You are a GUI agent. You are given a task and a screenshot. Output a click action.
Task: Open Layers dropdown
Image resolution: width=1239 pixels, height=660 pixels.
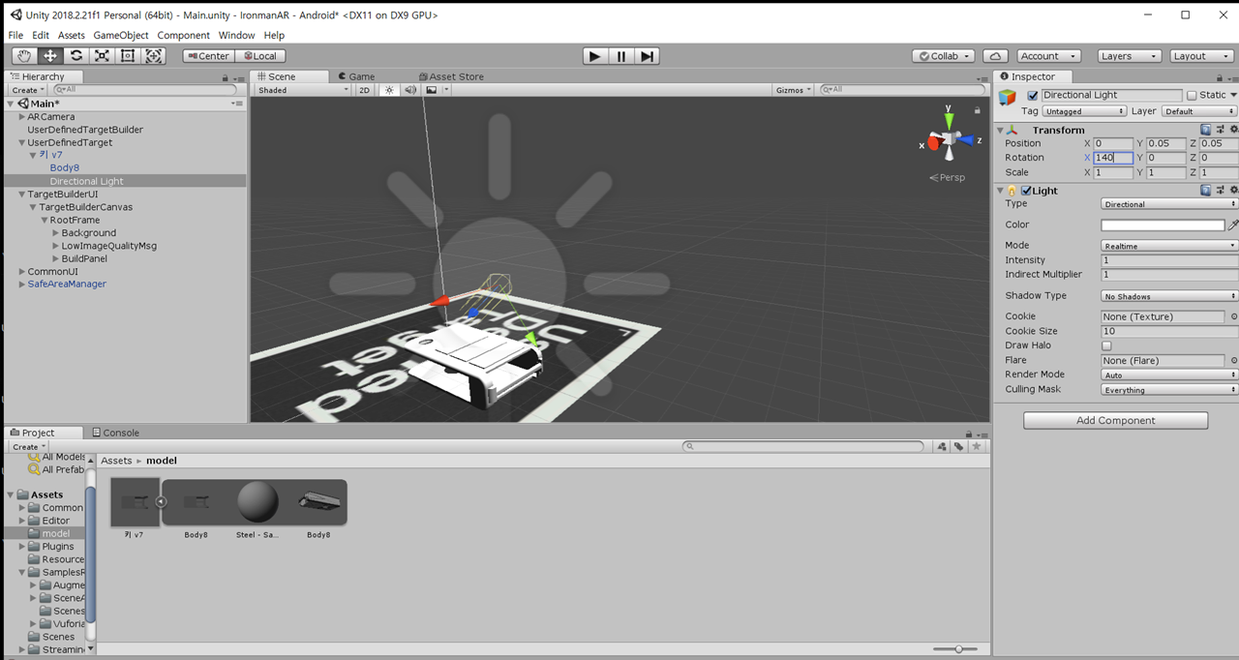tap(1129, 56)
